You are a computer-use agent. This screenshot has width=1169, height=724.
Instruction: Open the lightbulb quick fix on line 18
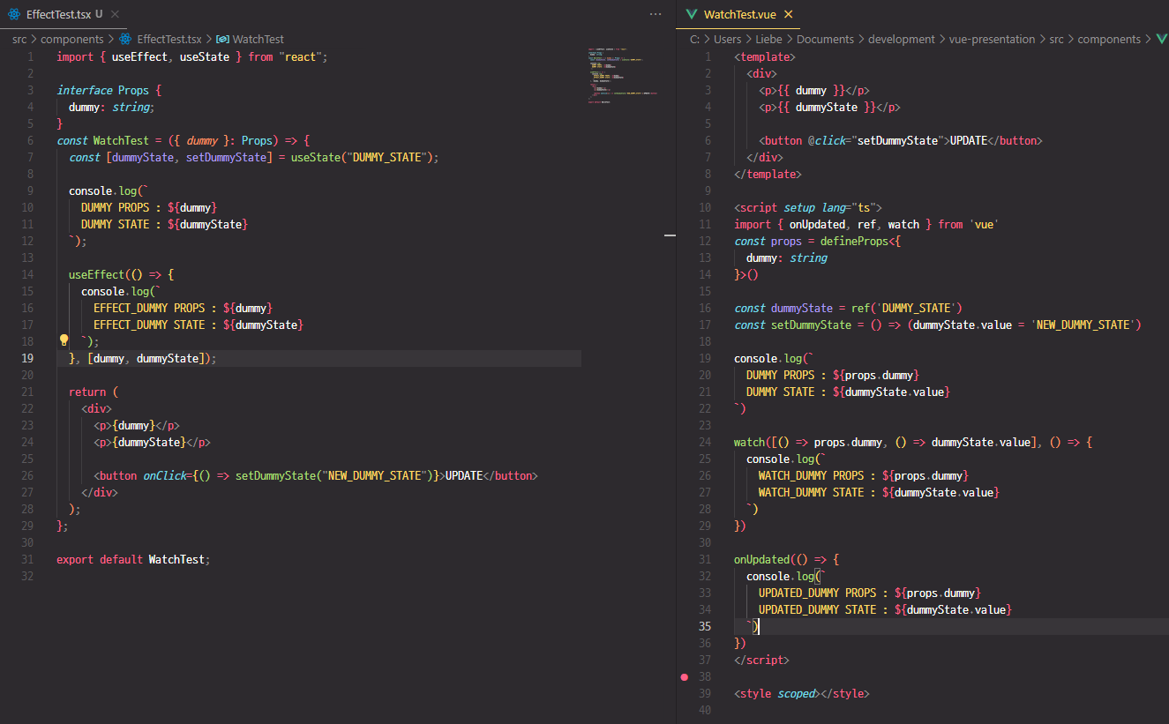pos(64,340)
